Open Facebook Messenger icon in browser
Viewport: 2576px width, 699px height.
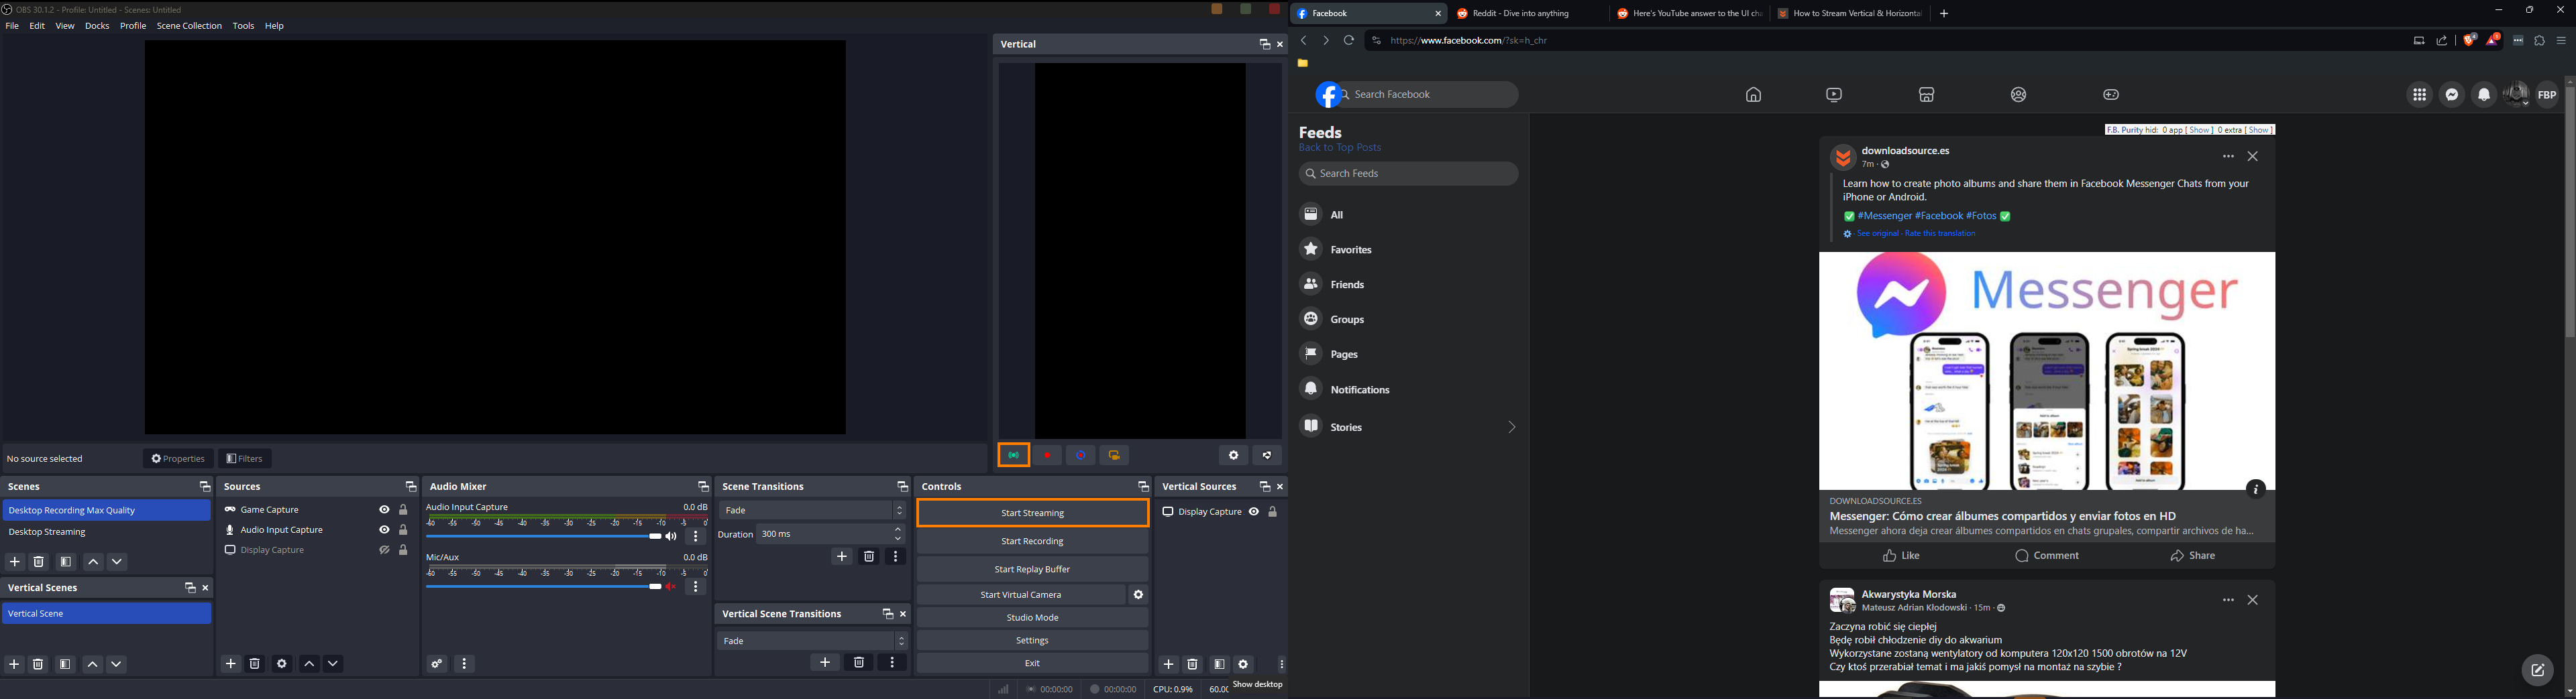(x=2452, y=95)
